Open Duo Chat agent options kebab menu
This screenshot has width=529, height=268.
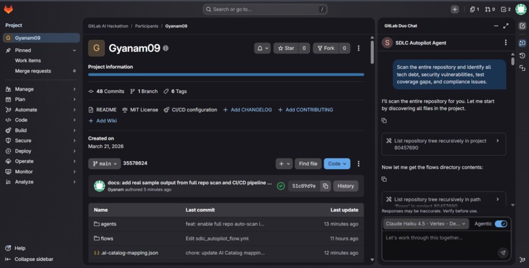click(x=505, y=43)
